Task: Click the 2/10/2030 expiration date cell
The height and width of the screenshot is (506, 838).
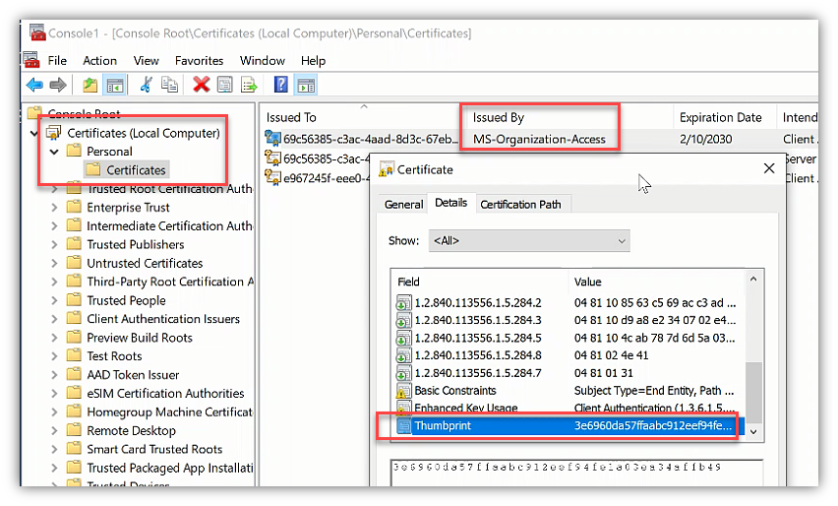Action: (x=705, y=139)
